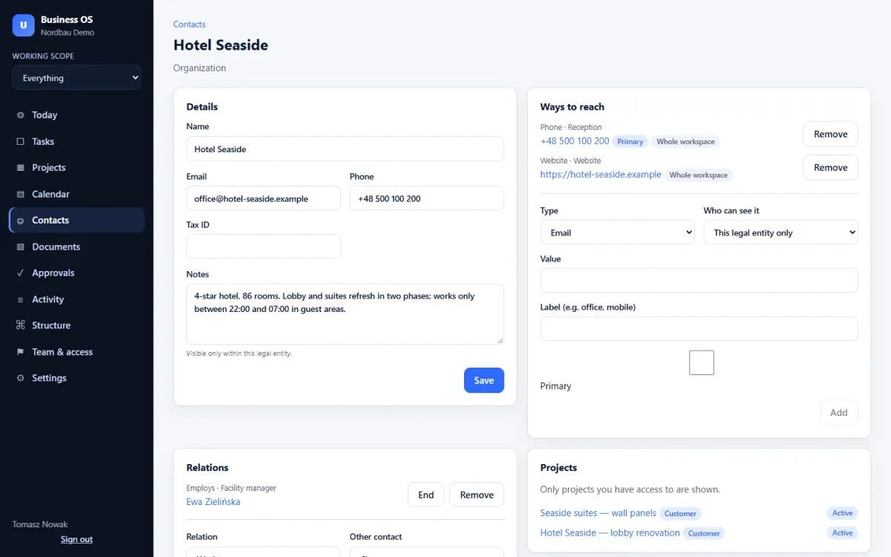Open the Other contact dropdown
Image resolution: width=891 pixels, height=557 pixels.
(427, 552)
